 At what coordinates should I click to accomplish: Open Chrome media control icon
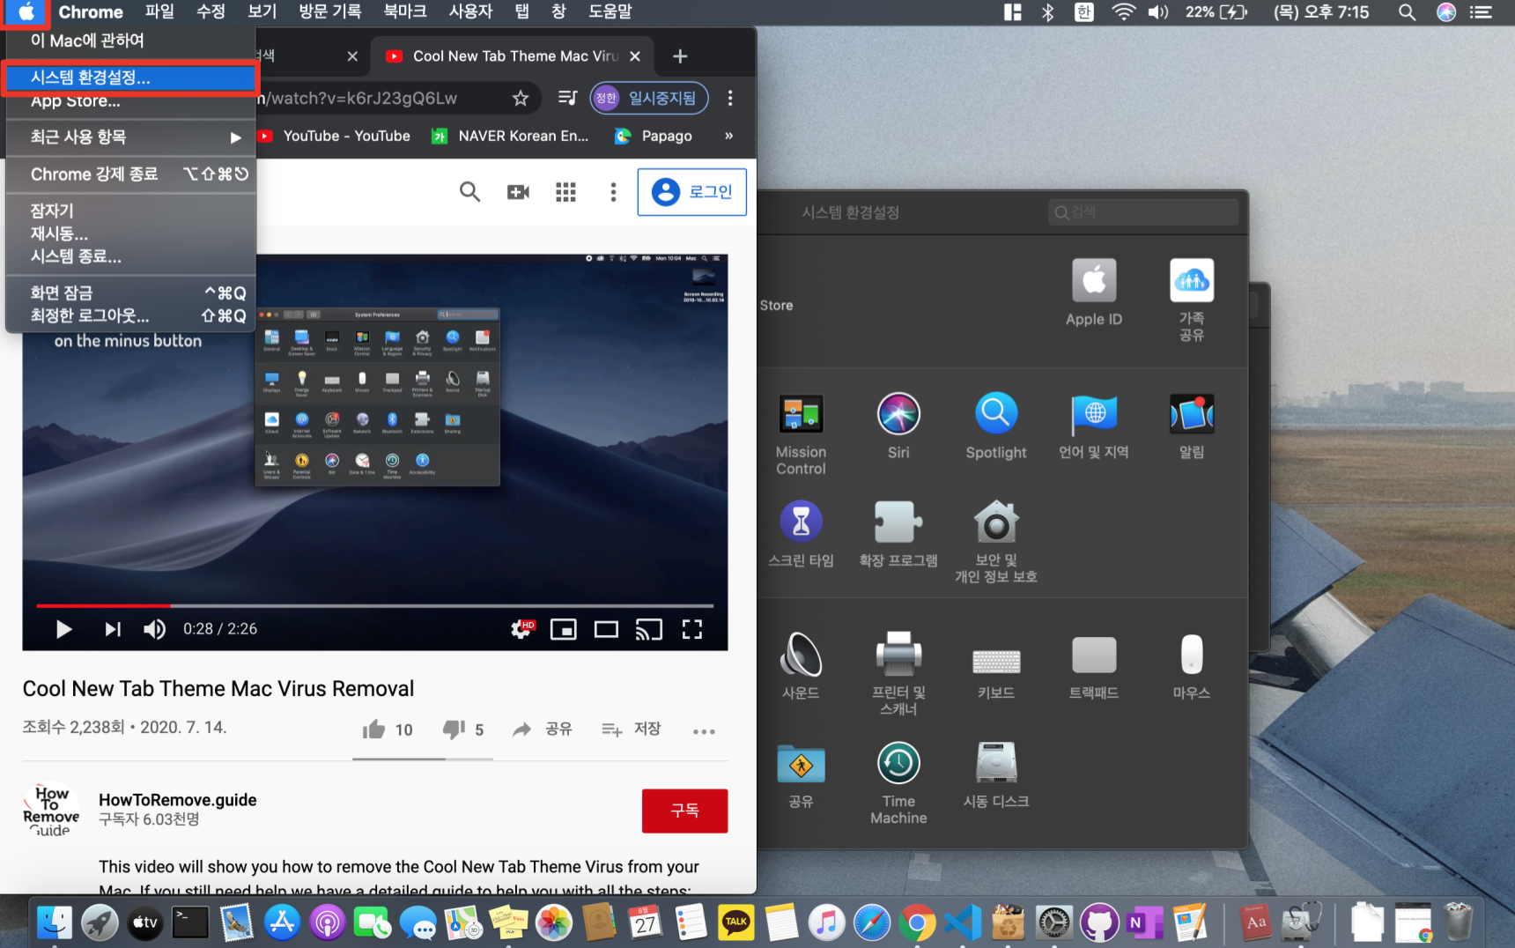568,98
